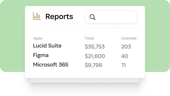
Task: Click the $35,753 total for Lucid Suite
Action: pyautogui.click(x=95, y=47)
